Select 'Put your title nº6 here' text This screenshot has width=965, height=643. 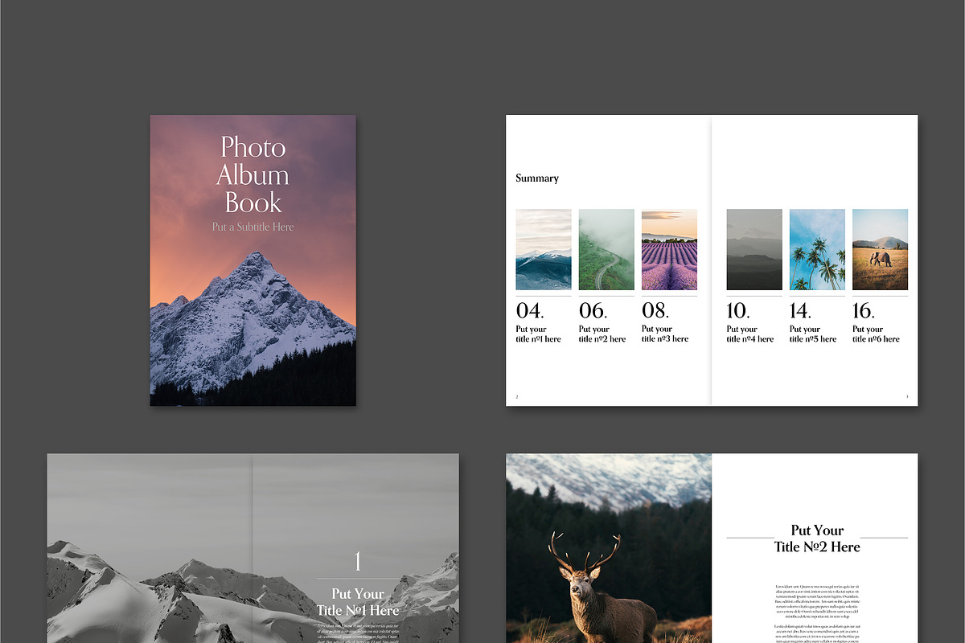[876, 334]
